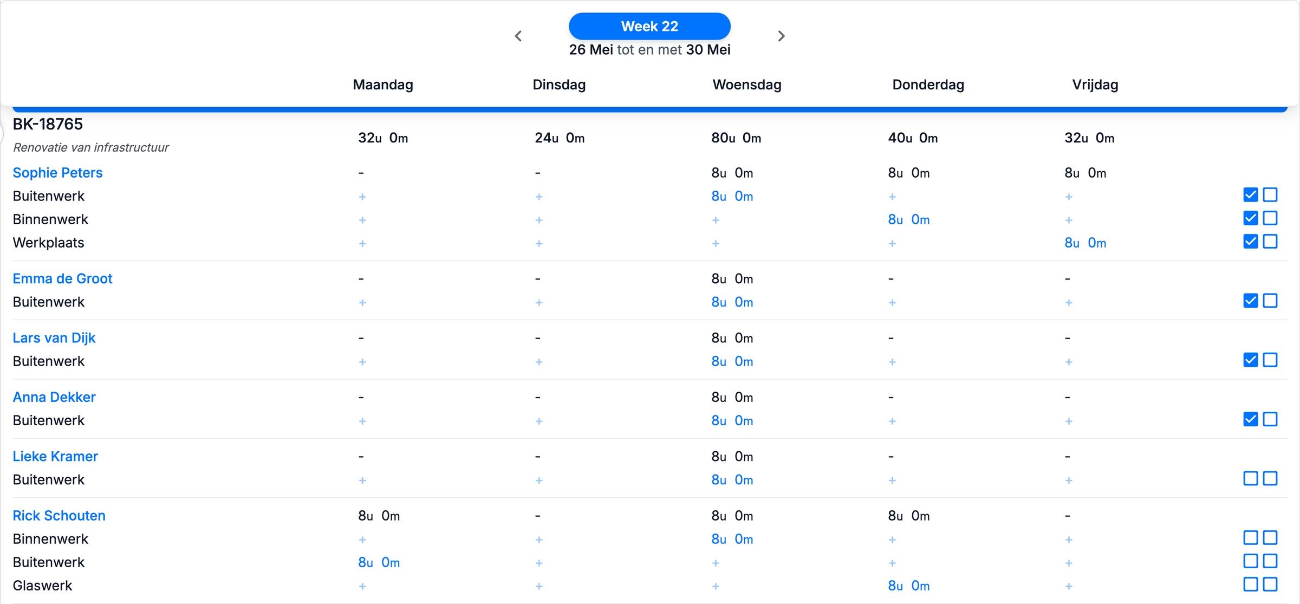1300x604 pixels.
Task: Click Rick Schouten's 8u 0m entry on Donderdag
Action: (x=908, y=516)
